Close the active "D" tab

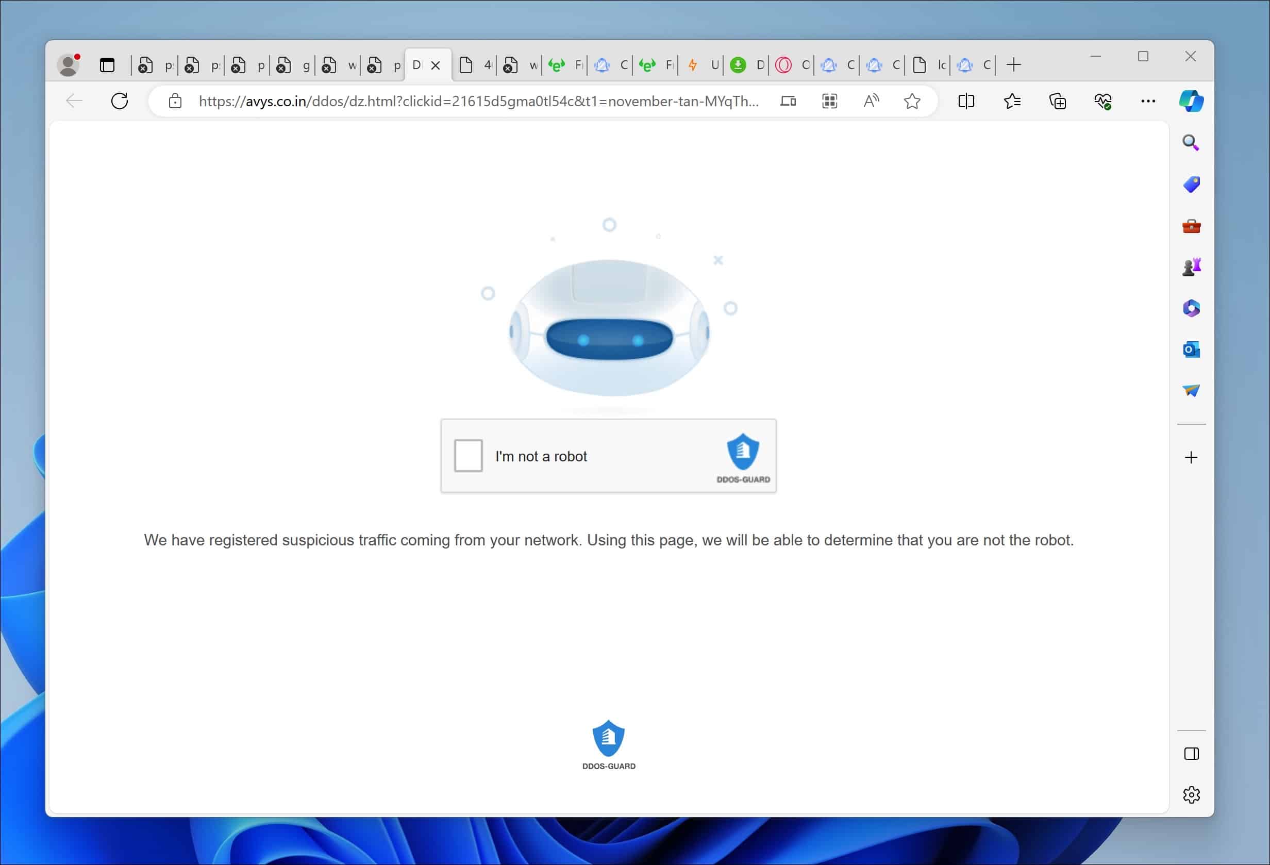click(436, 65)
